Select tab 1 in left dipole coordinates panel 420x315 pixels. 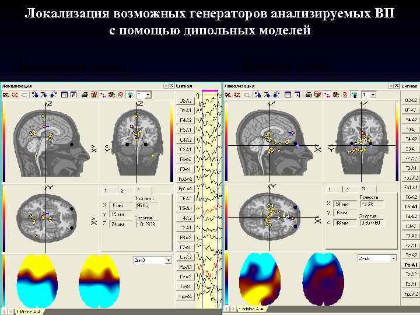tap(110, 190)
